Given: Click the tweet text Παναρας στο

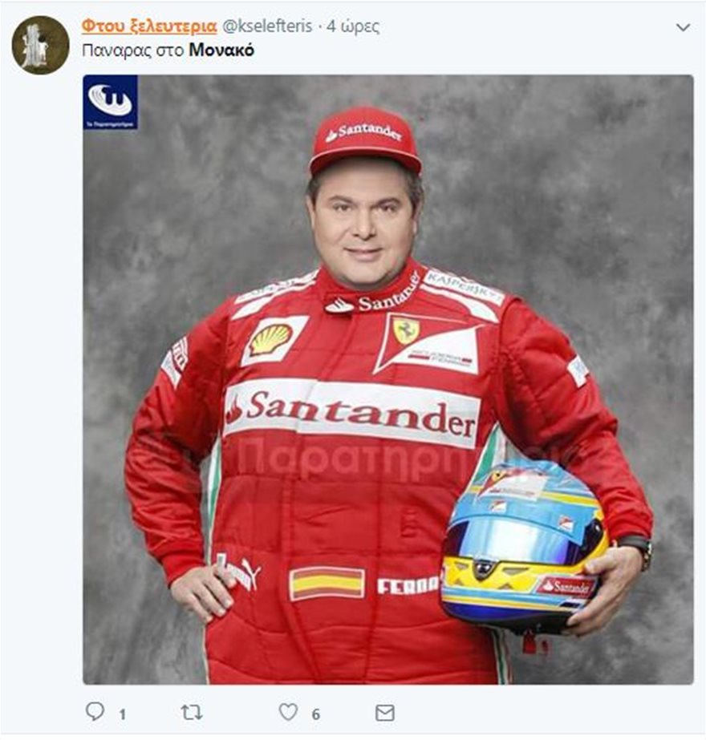Looking at the screenshot, I should click(132, 51).
